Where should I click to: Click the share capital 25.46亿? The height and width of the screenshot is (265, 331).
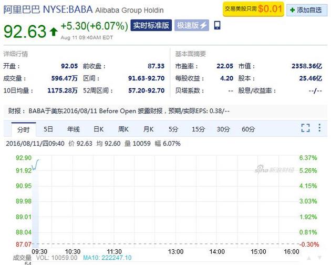coord(311,78)
